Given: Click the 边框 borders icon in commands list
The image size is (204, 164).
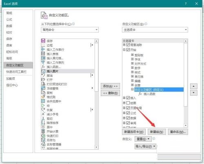Looking at the screenshot, I should click(x=43, y=45).
